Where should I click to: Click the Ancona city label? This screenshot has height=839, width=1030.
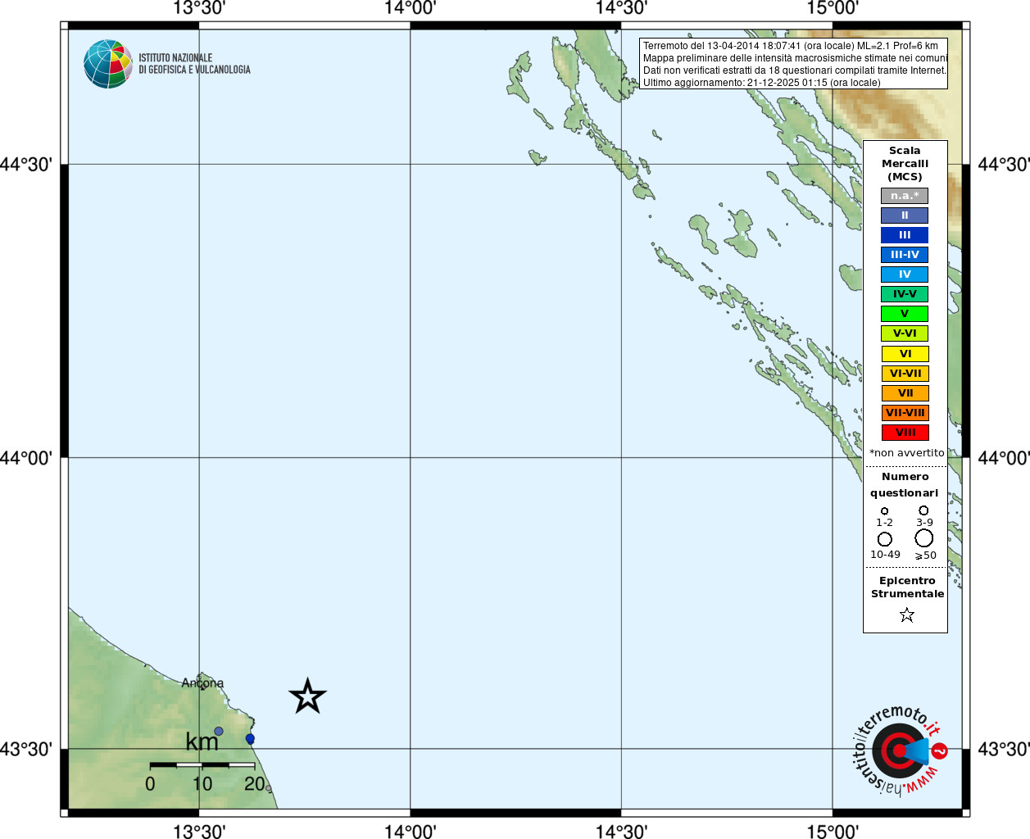pos(202,683)
